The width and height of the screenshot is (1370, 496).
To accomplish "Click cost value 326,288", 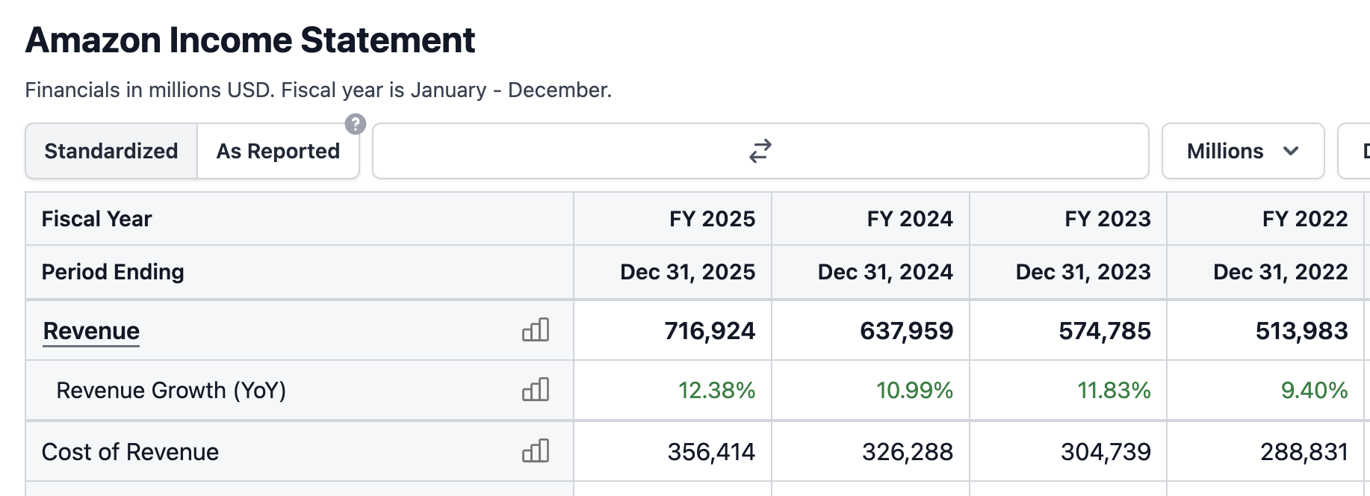I will pyautogui.click(x=908, y=452).
